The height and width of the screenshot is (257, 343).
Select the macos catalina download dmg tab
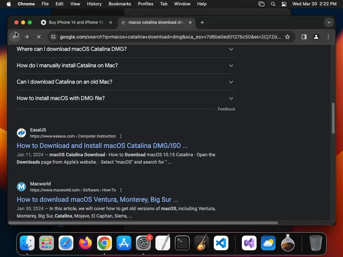click(156, 22)
